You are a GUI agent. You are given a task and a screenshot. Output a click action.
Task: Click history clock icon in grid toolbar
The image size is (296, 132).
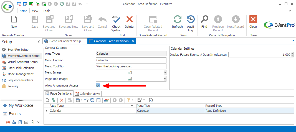(x=92, y=100)
